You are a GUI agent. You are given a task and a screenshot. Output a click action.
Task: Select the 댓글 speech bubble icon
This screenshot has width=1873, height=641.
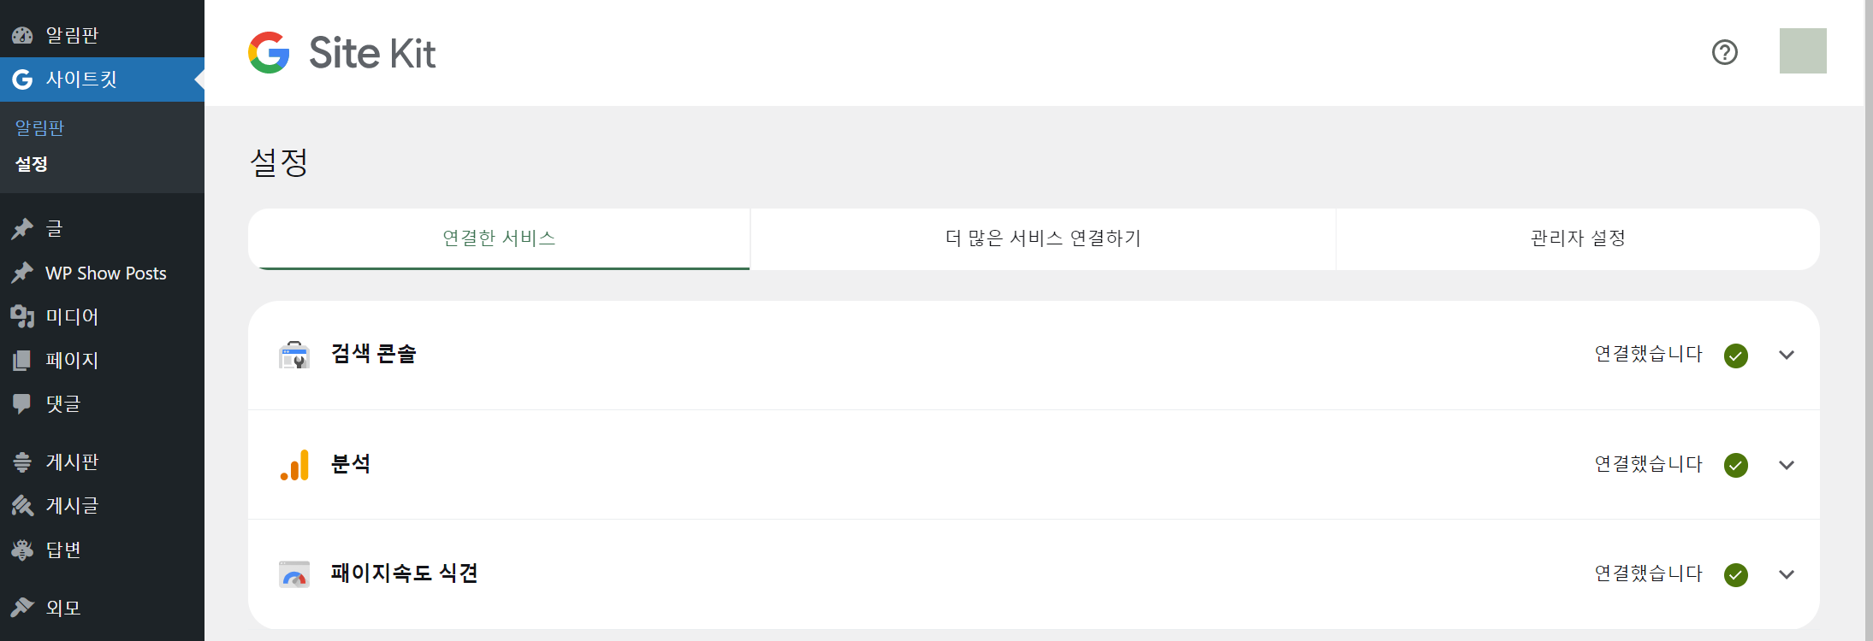[x=22, y=403]
